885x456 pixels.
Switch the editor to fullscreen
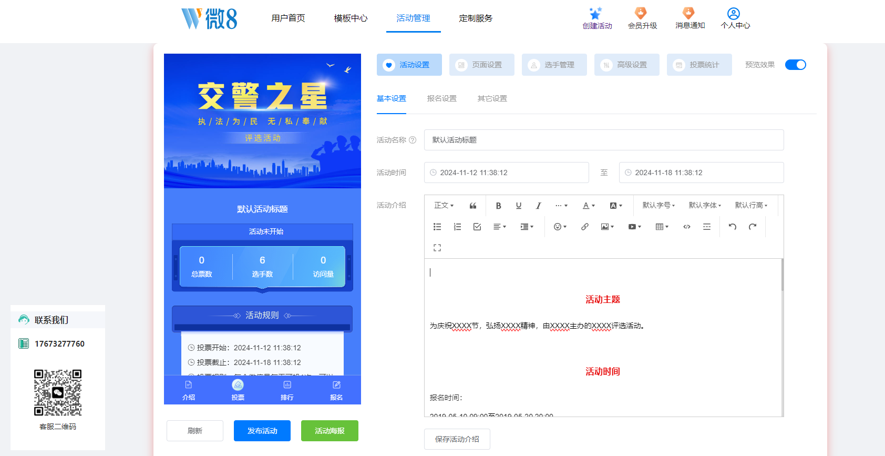pos(437,248)
